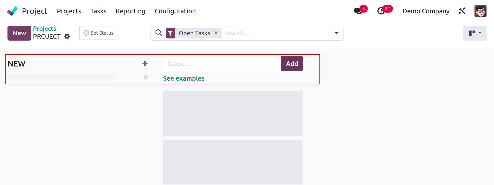
Task: Open the activities clock icon
Action: click(x=381, y=11)
